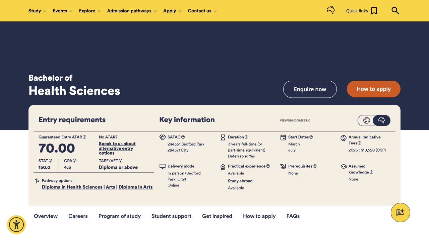Click the Quick links bookmark icon

tap(374, 11)
